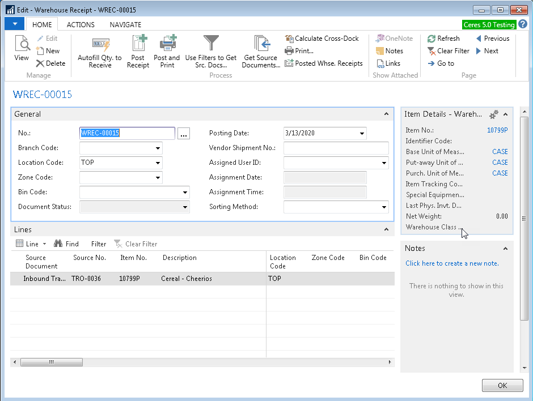Switch to the ACTIONS tab
The width and height of the screenshot is (533, 401).
point(81,24)
